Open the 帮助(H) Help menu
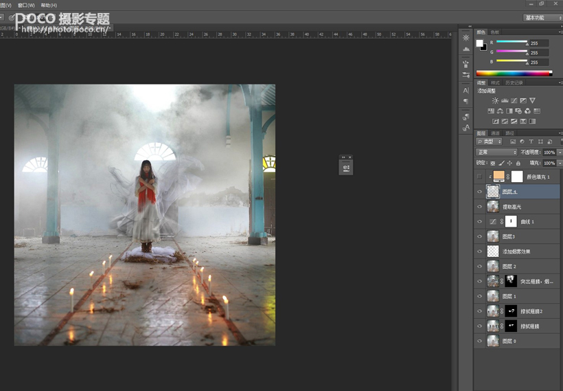This screenshot has width=563, height=391. tap(49, 5)
